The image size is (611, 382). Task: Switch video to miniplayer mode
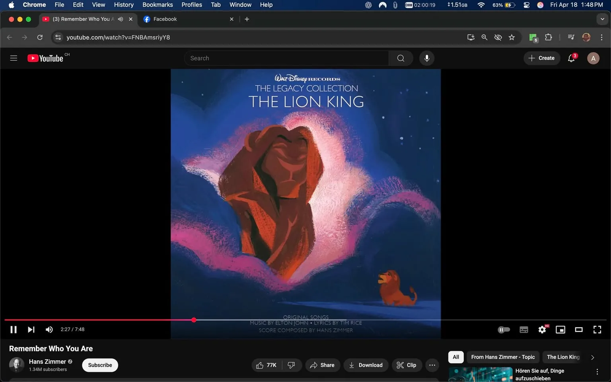(560, 329)
